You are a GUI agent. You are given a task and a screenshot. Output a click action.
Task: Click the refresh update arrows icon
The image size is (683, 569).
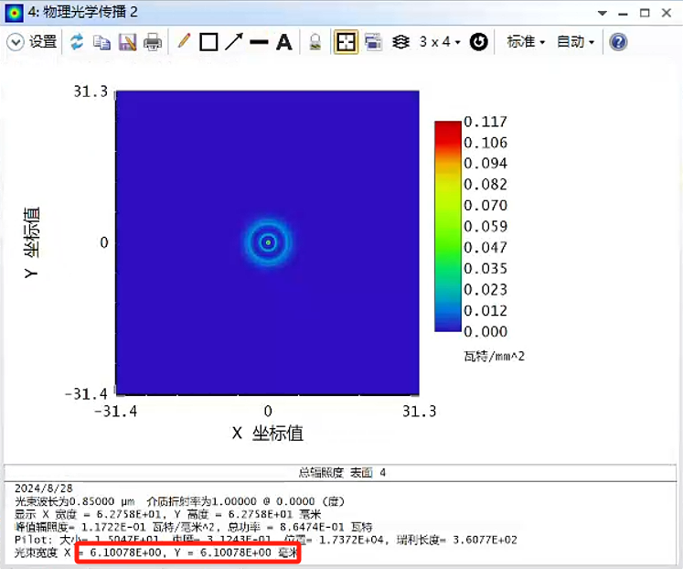pyautogui.click(x=77, y=42)
